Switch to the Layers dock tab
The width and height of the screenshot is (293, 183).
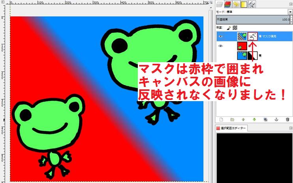click(x=220, y=4)
